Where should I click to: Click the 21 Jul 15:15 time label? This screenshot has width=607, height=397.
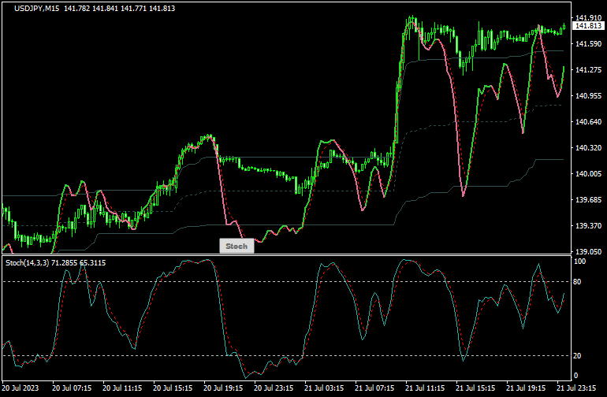point(475,388)
